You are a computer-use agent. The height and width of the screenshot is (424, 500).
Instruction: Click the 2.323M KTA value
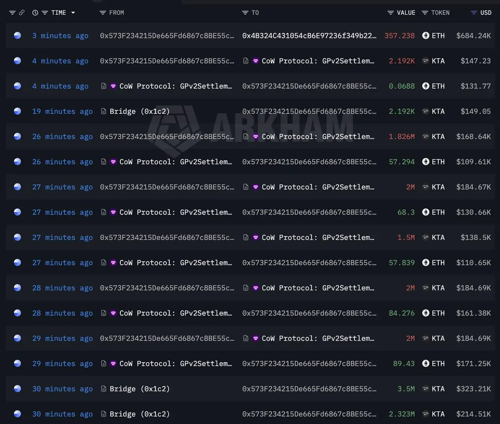[x=402, y=414]
